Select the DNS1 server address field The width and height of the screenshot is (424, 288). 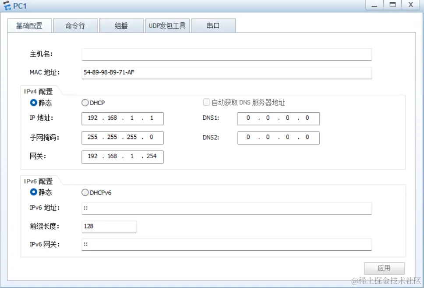pyautogui.click(x=278, y=118)
